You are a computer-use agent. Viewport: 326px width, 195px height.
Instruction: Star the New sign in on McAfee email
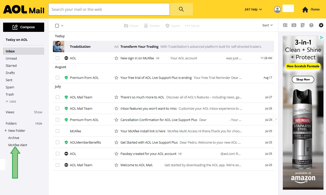(116, 58)
